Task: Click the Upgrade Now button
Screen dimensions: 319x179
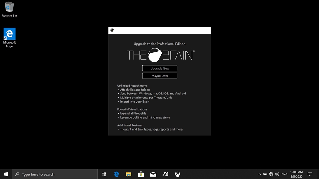Action: (159, 68)
